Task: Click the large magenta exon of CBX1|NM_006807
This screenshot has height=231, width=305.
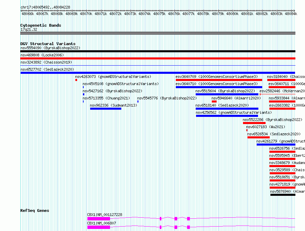Action: pos(99,227)
